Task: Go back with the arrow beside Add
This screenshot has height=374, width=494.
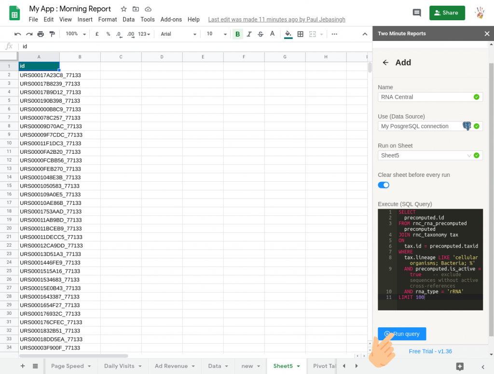Action: [385, 62]
